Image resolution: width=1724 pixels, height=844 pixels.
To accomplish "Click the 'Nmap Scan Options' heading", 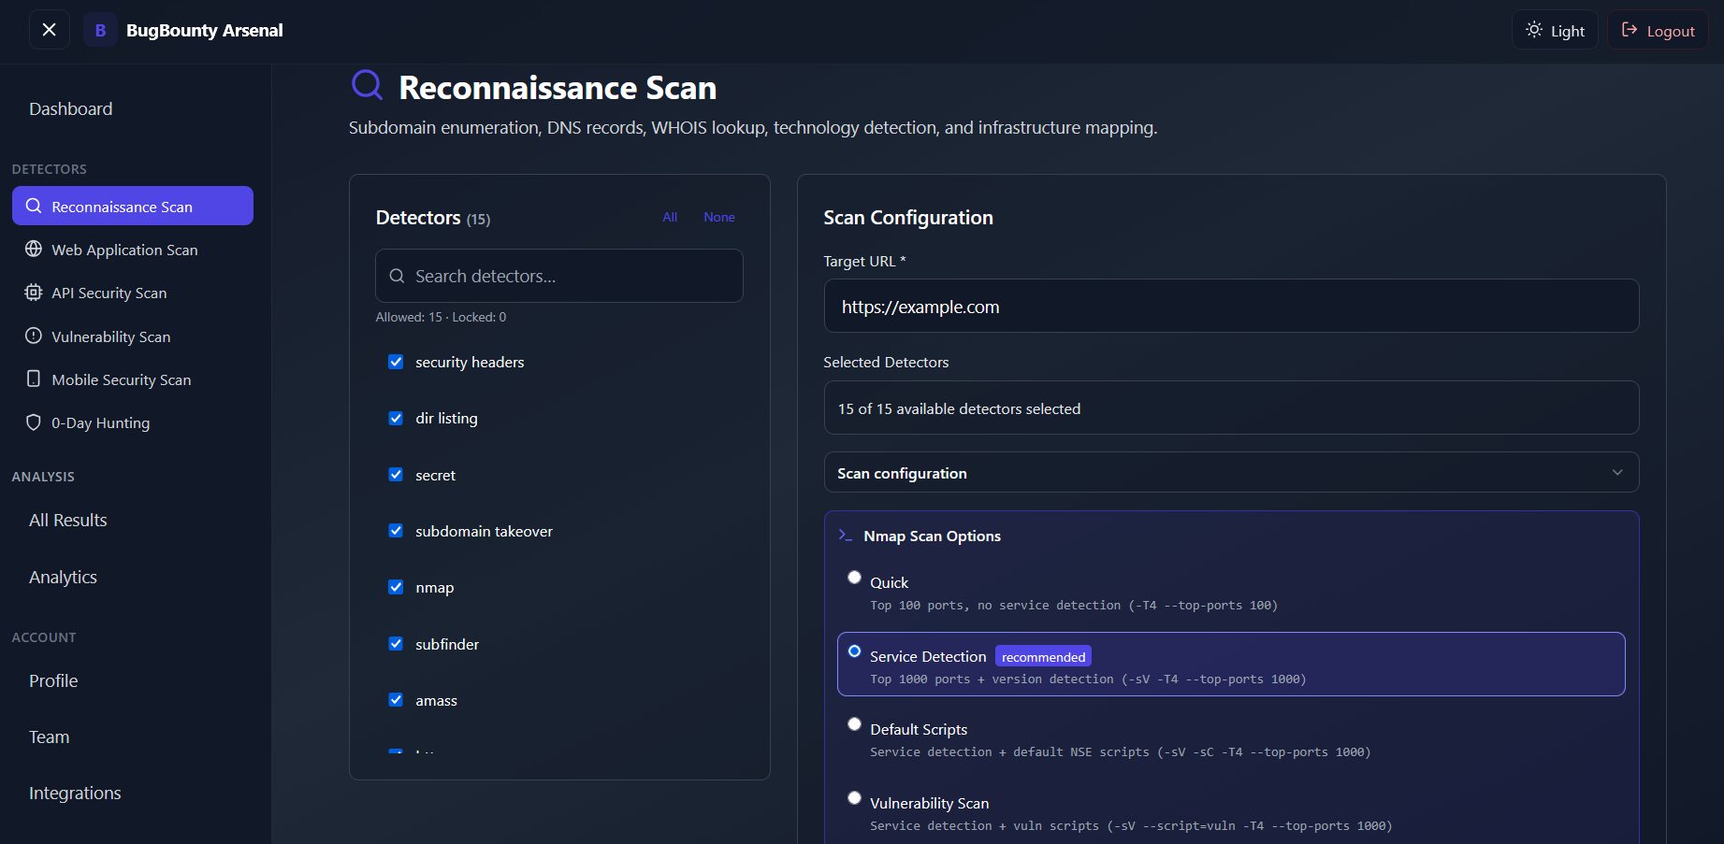I will [932, 536].
